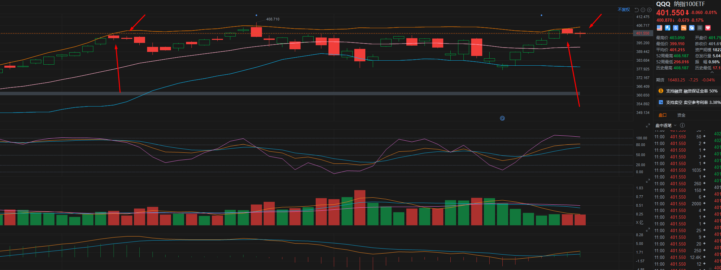Image resolution: width=721 pixels, height=270 pixels.
Task: Click the 支持卖空 卖空参考利率 row
Action: (688, 102)
